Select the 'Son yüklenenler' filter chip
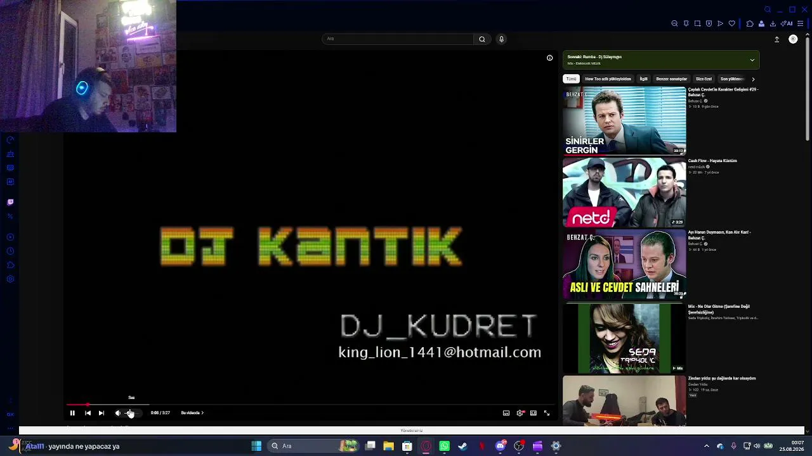This screenshot has width=812, height=456. 731,79
